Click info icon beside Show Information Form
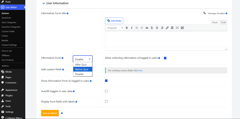The image size is (240, 119). [91, 81]
